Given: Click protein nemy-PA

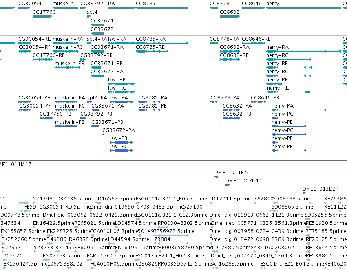Looking at the screenshot, I should (x=299, y=110).
